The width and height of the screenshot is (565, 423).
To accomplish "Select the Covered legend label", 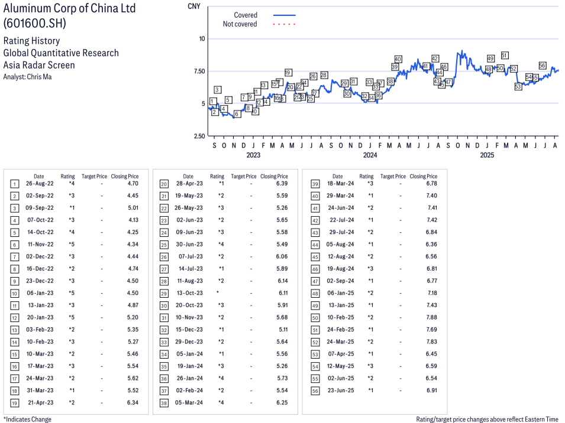I will pos(246,15).
